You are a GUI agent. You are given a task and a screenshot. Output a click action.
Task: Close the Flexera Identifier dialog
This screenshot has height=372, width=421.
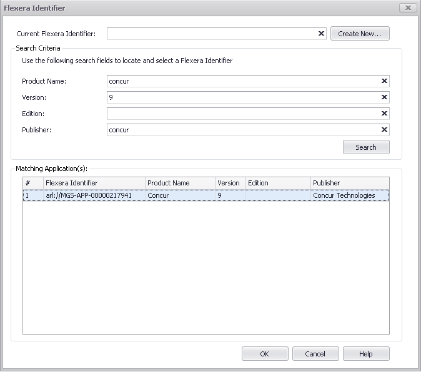[407, 8]
